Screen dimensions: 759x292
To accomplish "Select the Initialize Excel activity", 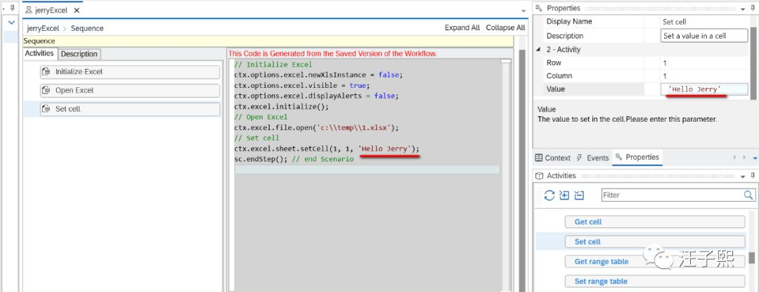I will click(130, 72).
